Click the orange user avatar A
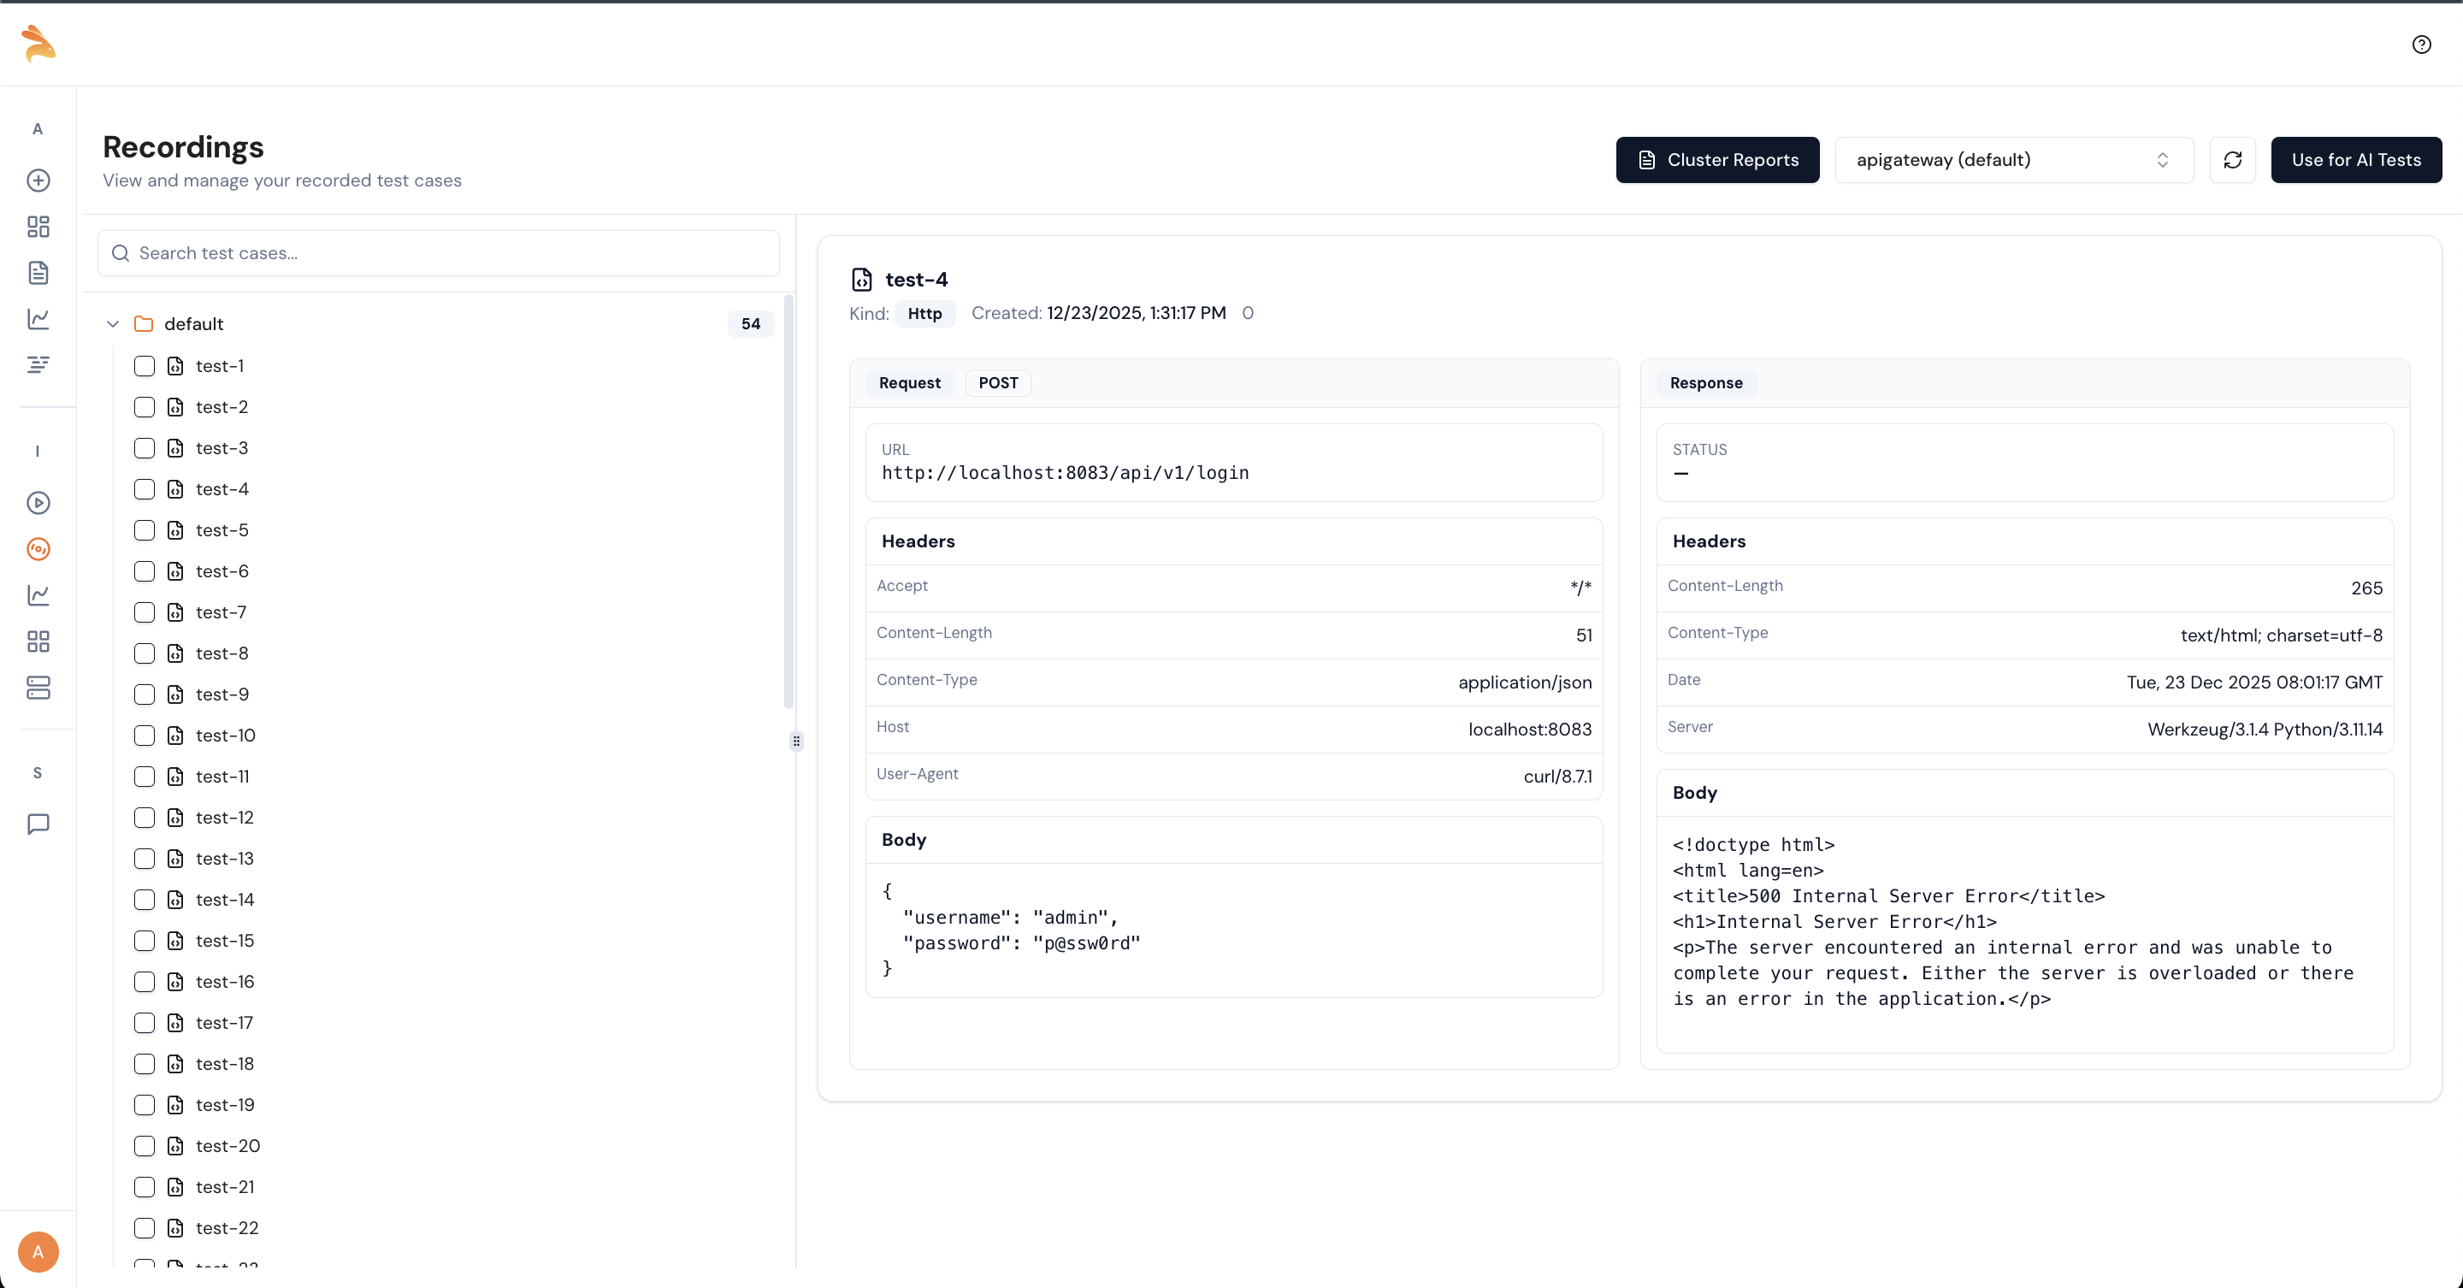This screenshot has width=2463, height=1288. [x=38, y=1250]
